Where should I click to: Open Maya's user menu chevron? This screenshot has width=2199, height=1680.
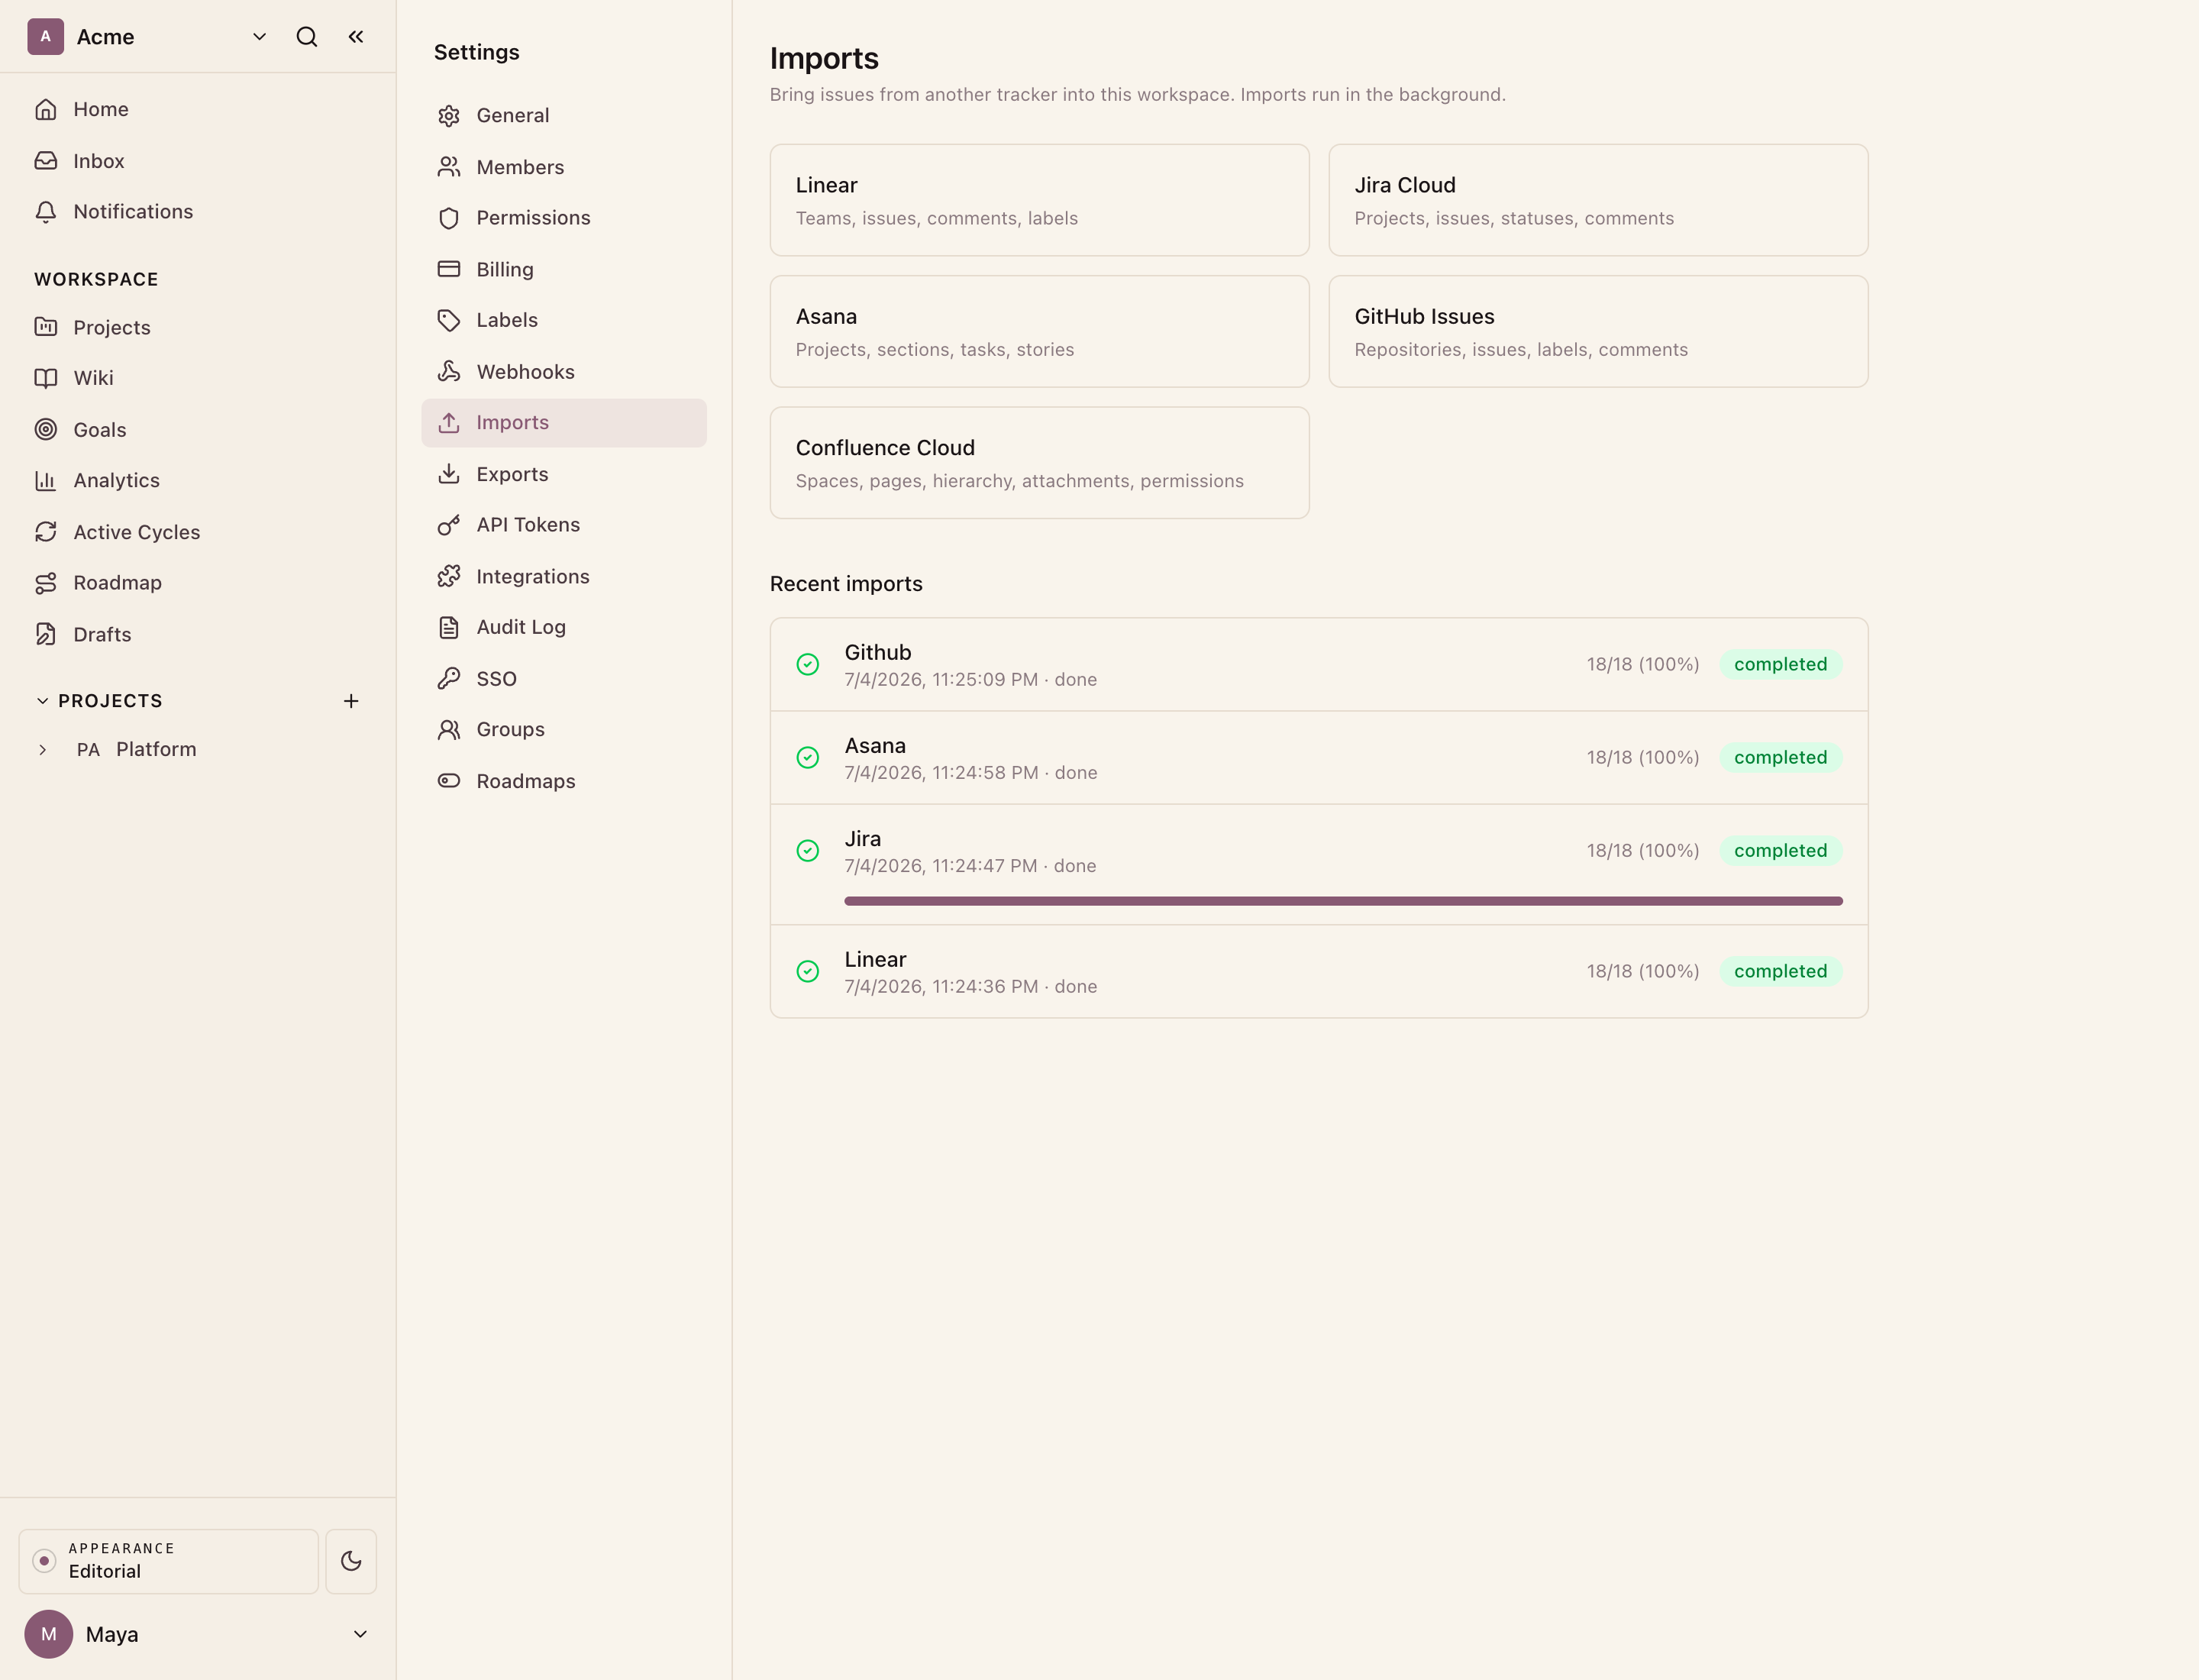[x=360, y=1634]
